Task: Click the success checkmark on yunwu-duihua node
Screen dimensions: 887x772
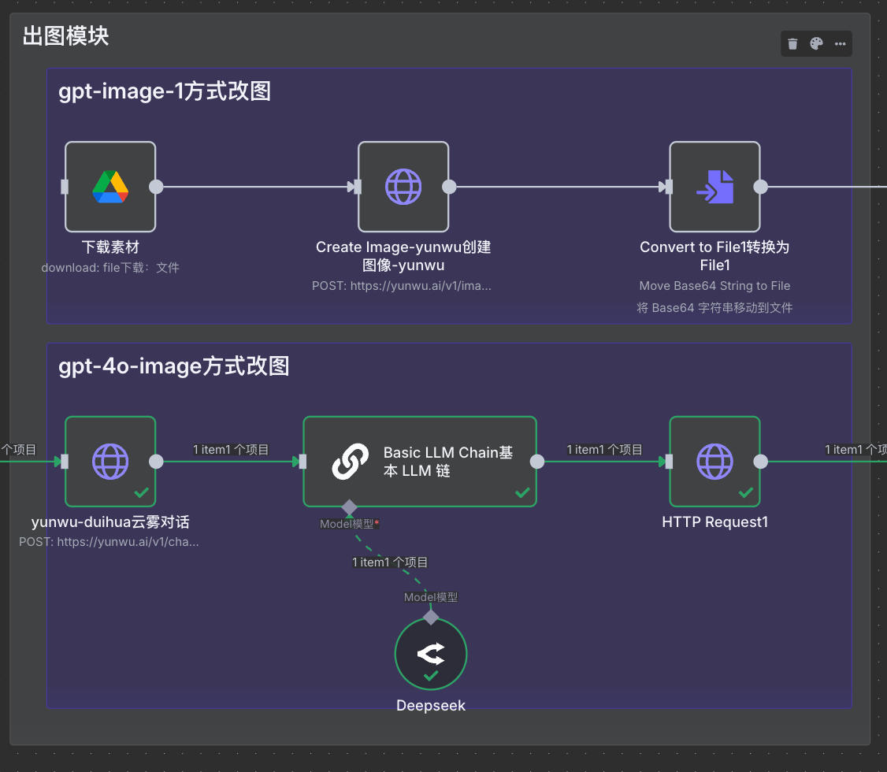Action: point(142,492)
